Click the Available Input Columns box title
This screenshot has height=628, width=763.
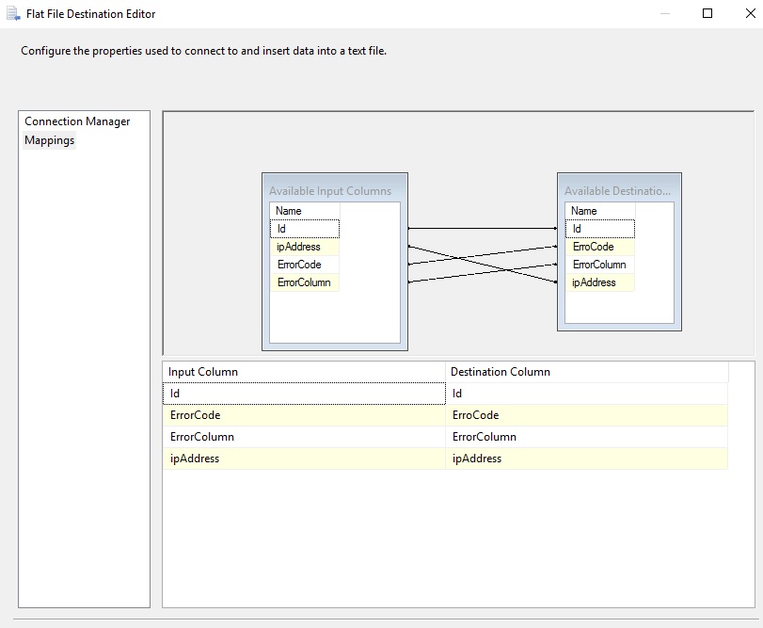pos(330,191)
